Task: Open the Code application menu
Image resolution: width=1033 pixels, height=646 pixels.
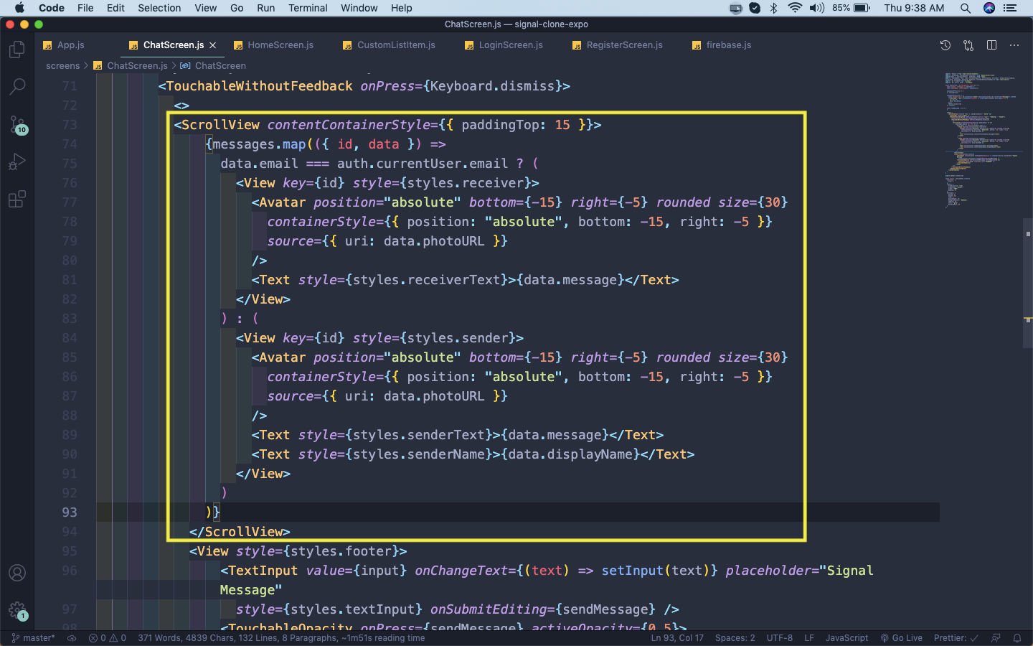Action: coord(52,8)
